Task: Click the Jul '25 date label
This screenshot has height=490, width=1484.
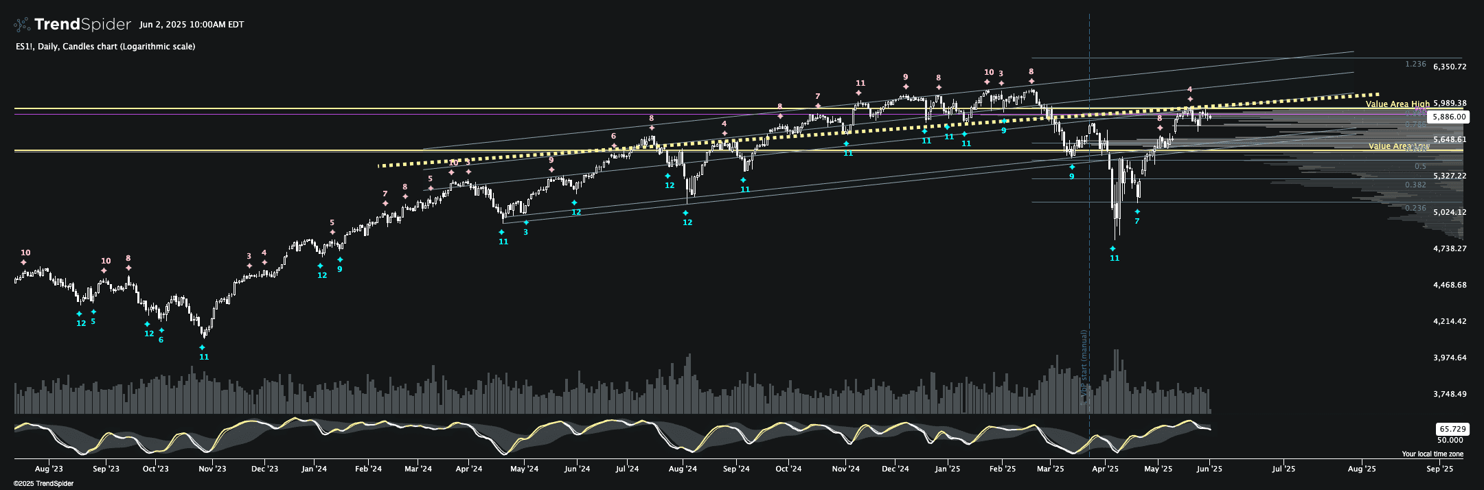Action: point(1283,469)
